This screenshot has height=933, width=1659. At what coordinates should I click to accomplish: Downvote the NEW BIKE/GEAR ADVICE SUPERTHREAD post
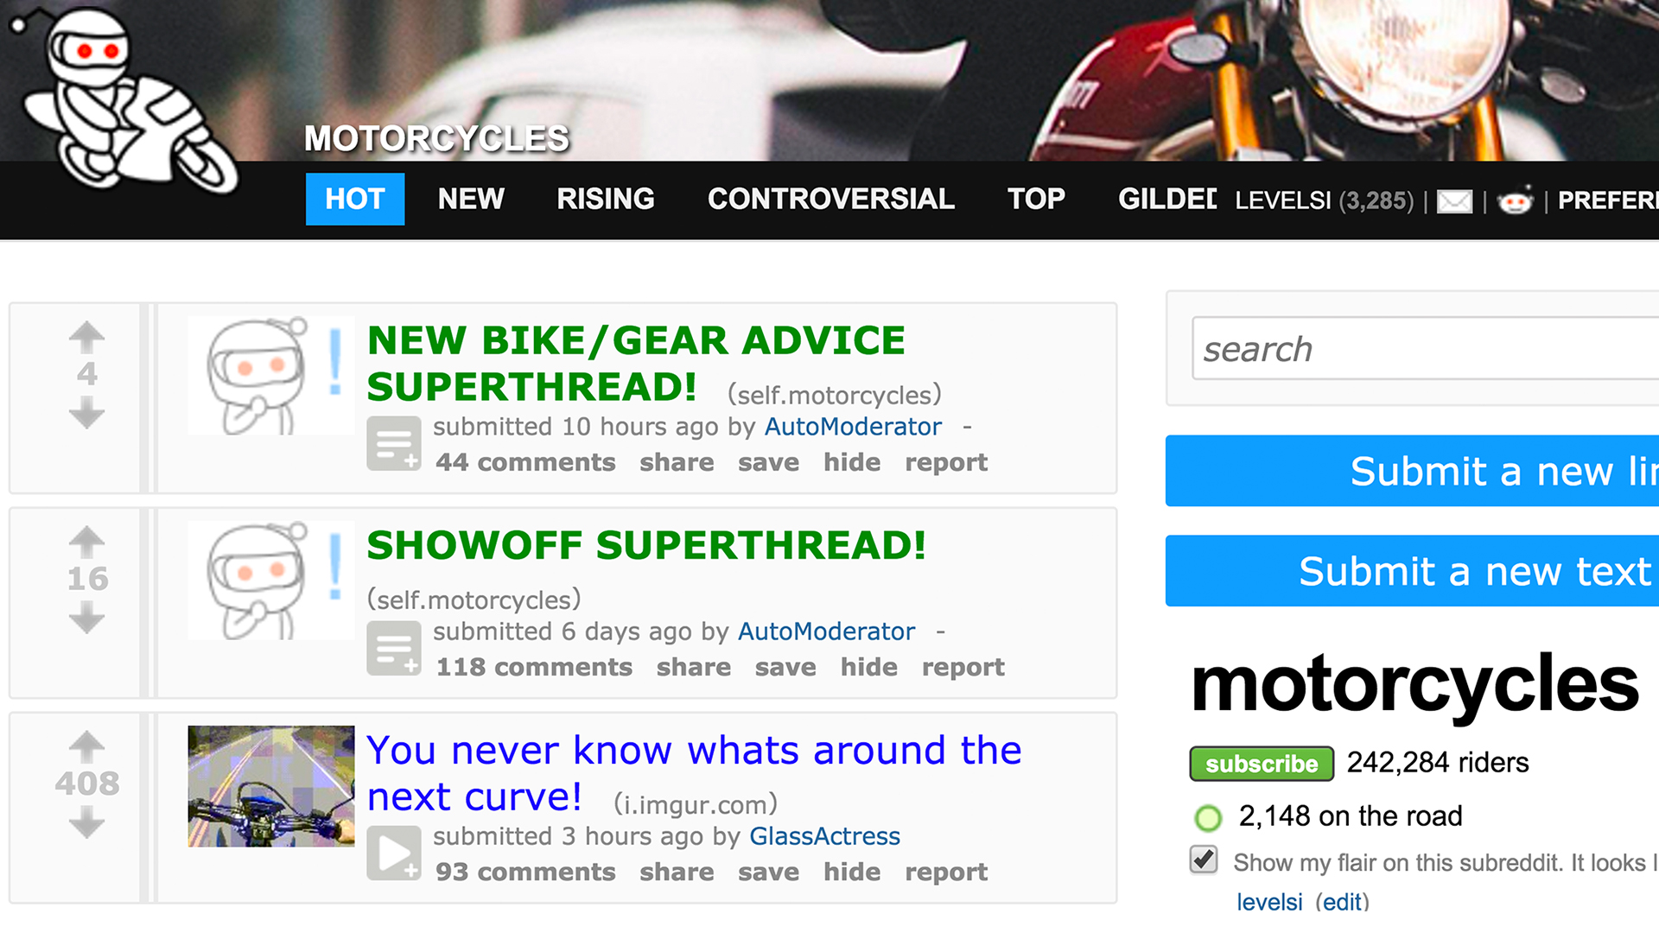point(86,413)
